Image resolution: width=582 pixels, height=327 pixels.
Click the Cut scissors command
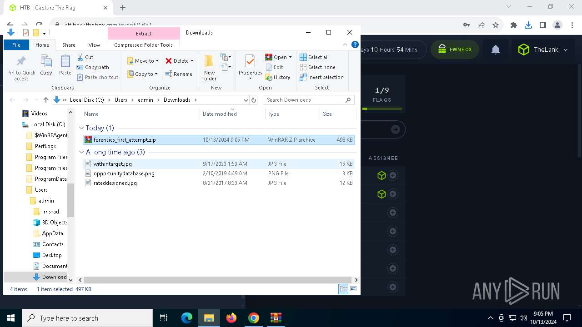(85, 57)
